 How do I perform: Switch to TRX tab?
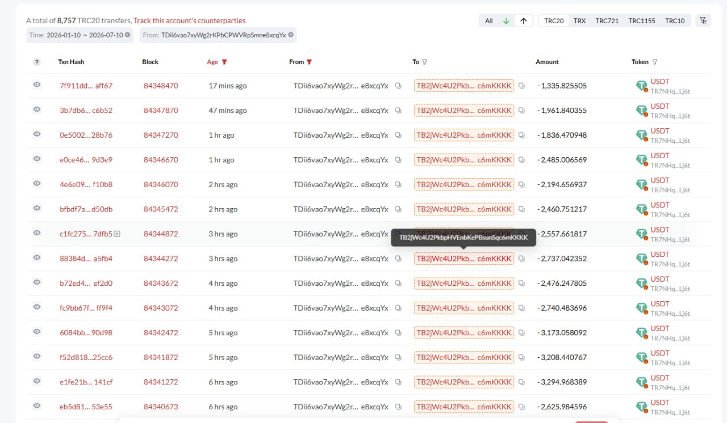(x=579, y=21)
